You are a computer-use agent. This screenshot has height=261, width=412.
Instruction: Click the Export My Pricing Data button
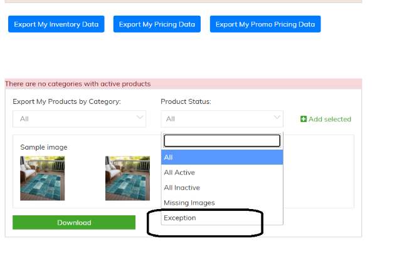coord(157,24)
